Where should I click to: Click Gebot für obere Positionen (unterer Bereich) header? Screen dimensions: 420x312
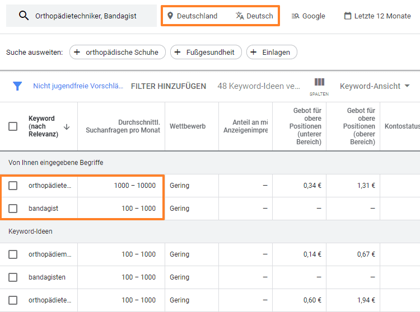point(305,126)
